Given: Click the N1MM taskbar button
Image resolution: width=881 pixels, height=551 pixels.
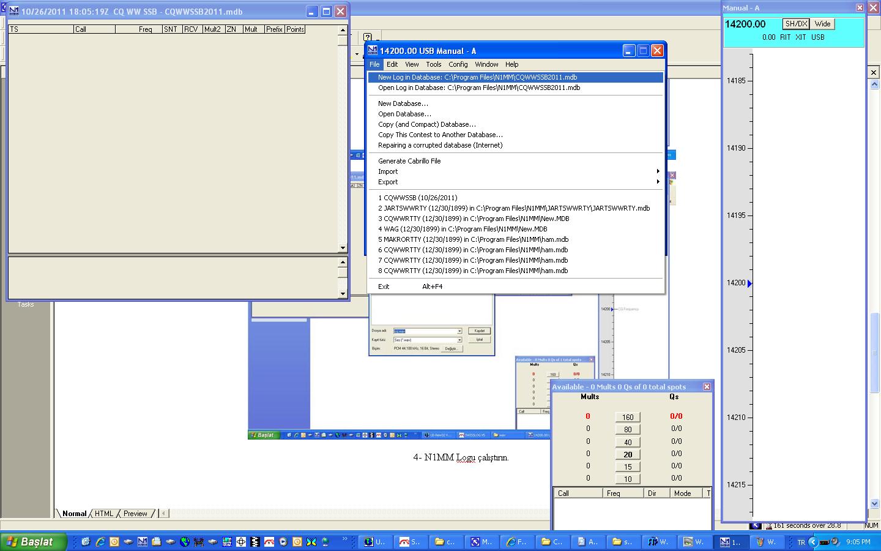Looking at the screenshot, I should (730, 542).
